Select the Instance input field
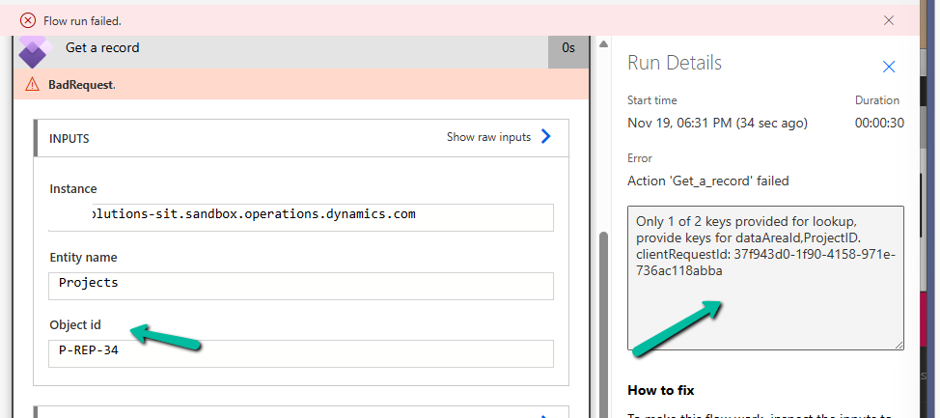The image size is (940, 418). pyautogui.click(x=301, y=216)
